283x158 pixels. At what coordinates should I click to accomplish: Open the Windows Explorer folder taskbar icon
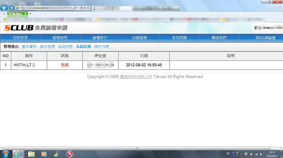[31, 154]
